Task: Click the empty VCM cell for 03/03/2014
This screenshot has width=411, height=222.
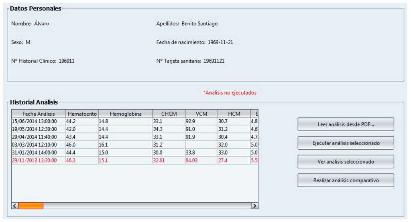Action: coord(201,145)
